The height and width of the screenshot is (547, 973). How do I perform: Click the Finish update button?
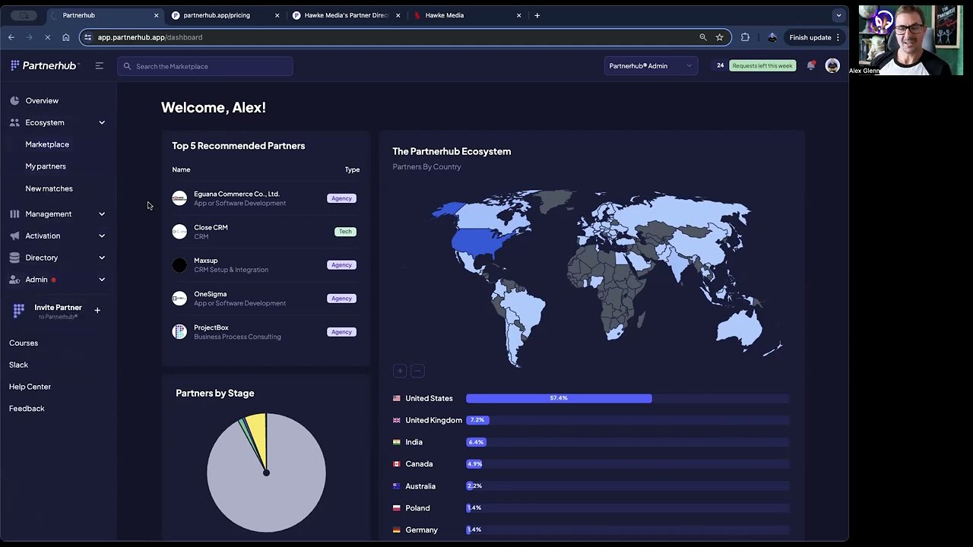pos(815,37)
